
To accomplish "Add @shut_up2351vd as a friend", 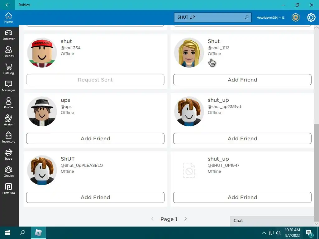I will (242, 138).
